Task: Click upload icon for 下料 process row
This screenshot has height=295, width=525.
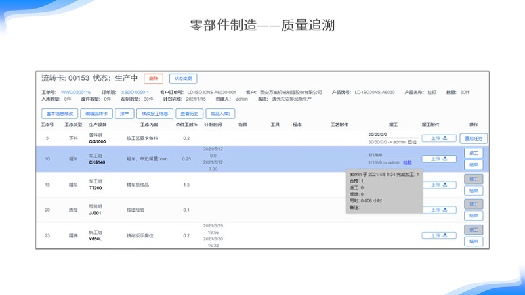Action: pyautogui.click(x=438, y=138)
